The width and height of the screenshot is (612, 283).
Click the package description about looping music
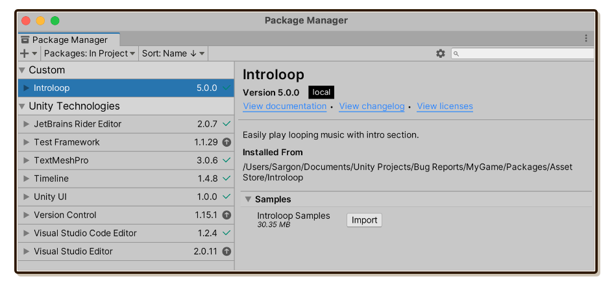tap(330, 135)
